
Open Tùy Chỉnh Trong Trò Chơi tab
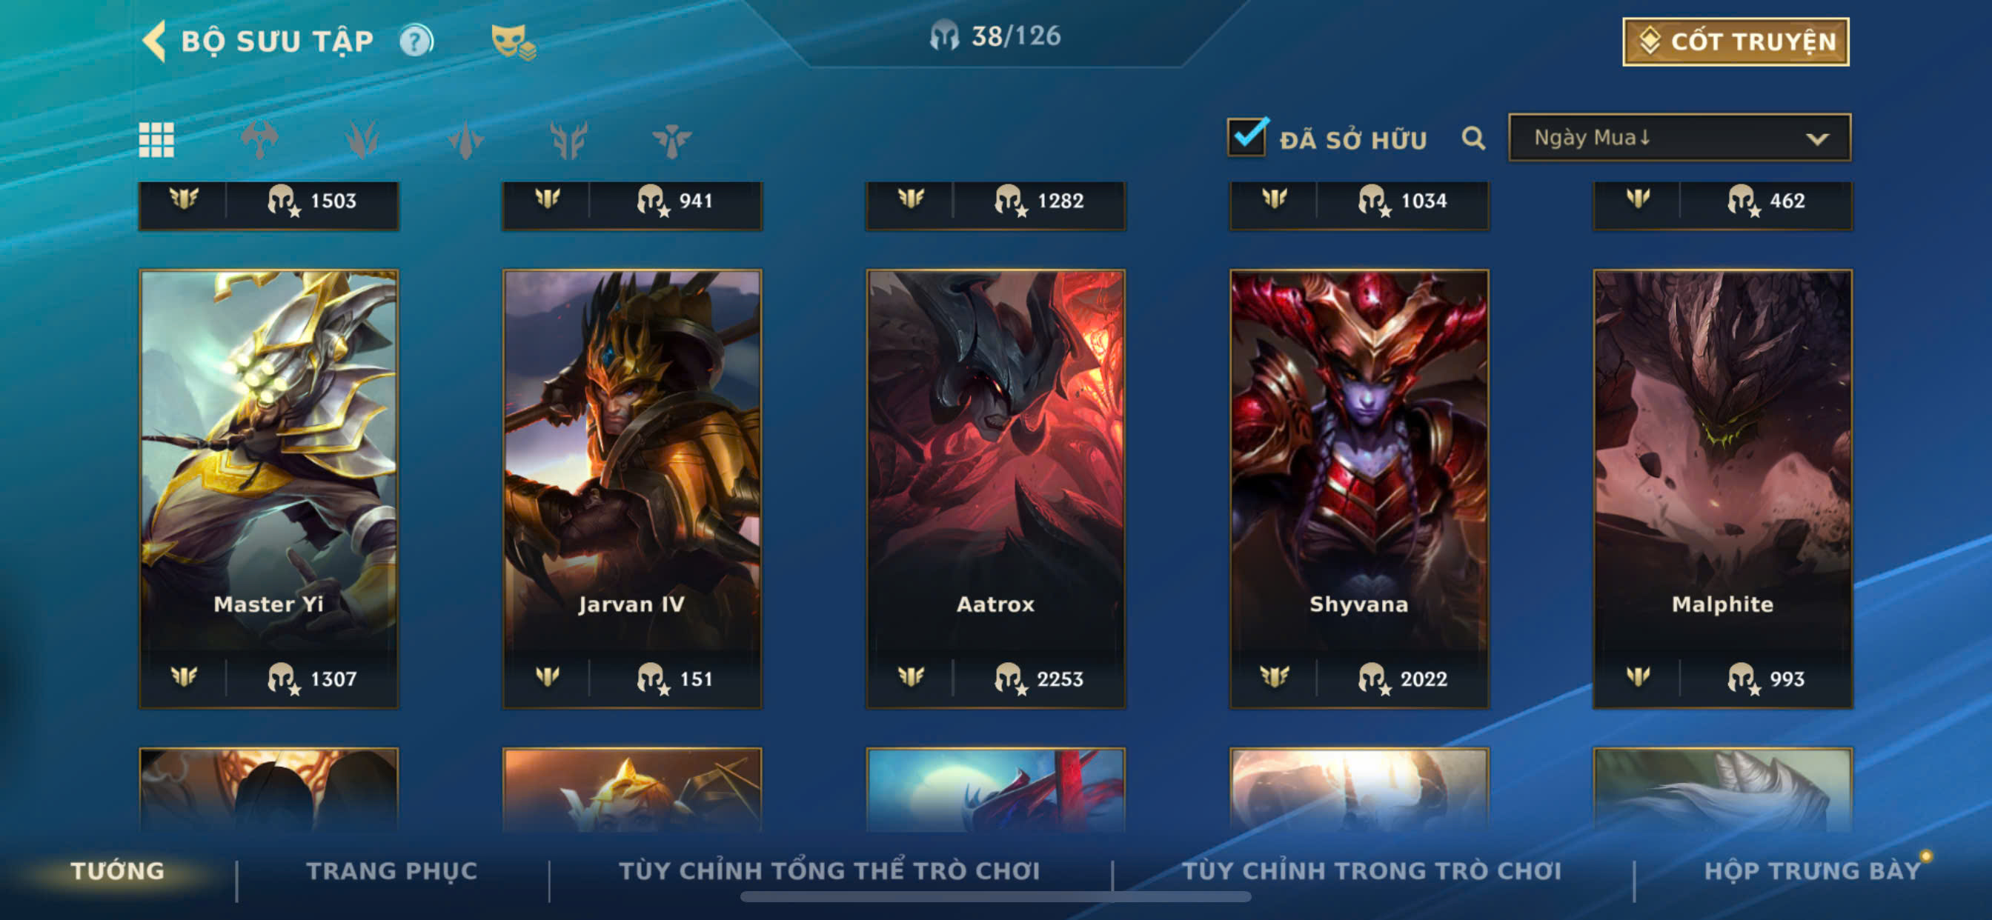point(1372,870)
